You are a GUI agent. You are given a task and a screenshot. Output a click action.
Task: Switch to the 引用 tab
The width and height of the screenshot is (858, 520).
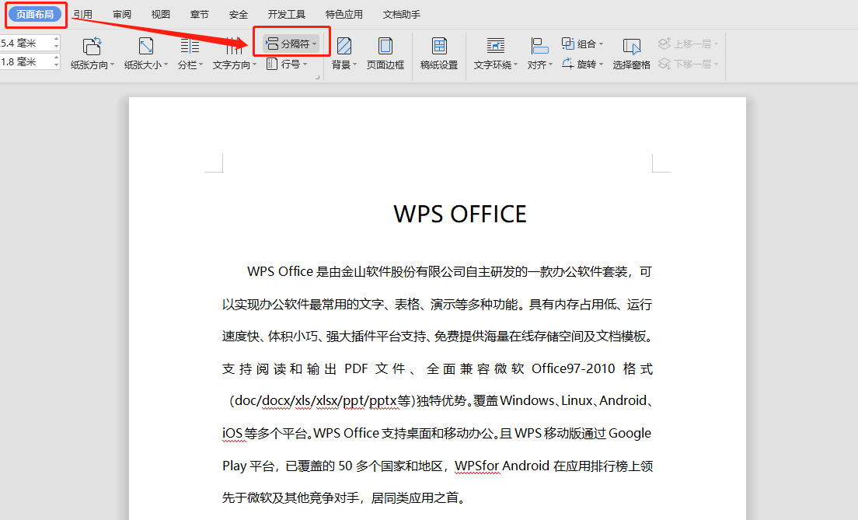[83, 14]
